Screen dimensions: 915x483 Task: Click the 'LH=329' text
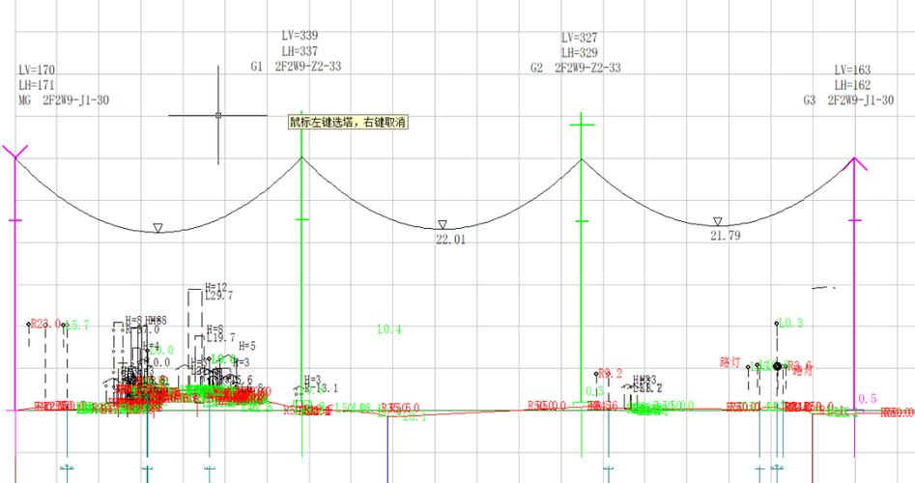[580, 52]
